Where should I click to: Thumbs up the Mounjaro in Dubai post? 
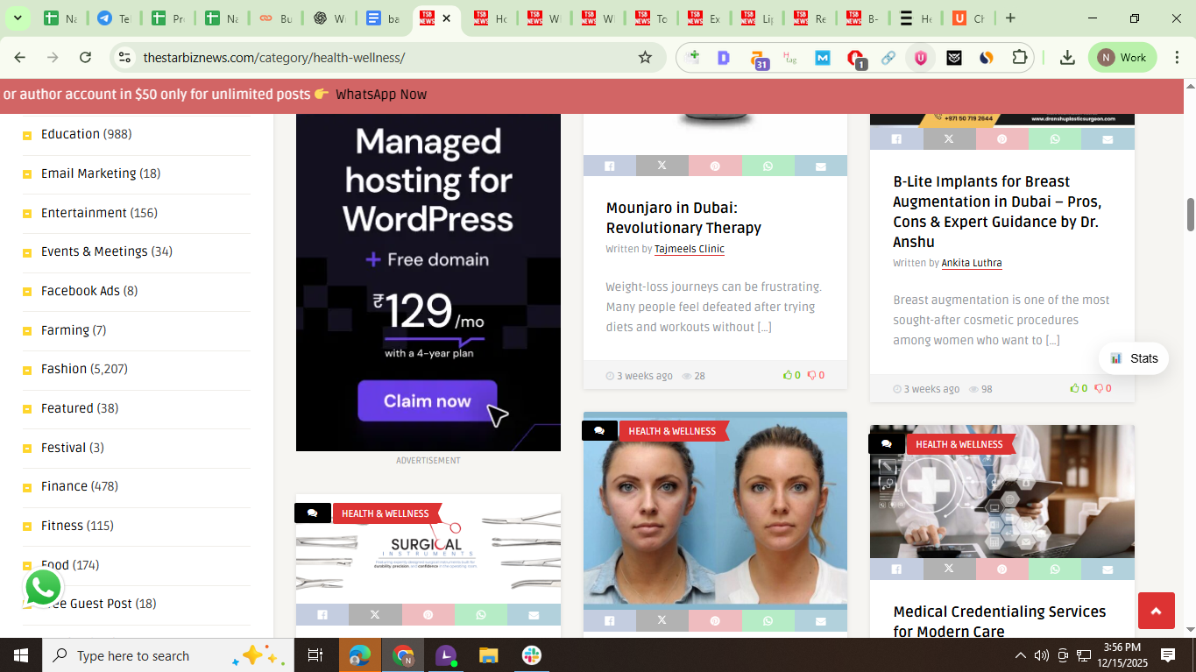pyautogui.click(x=791, y=375)
